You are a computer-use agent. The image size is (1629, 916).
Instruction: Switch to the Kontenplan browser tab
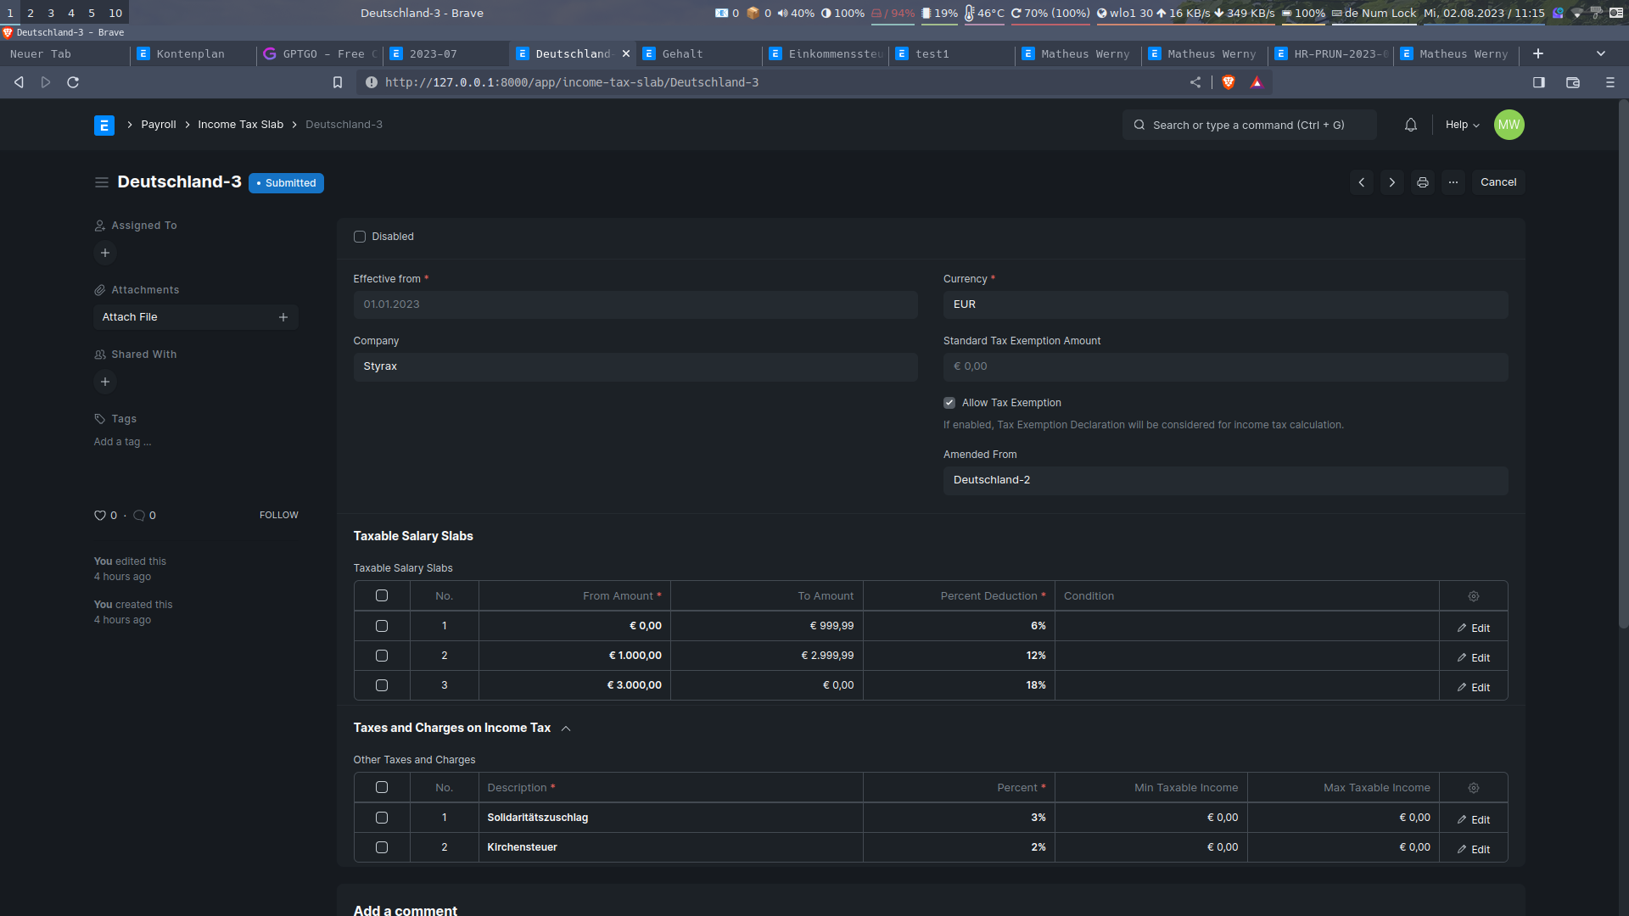point(189,53)
